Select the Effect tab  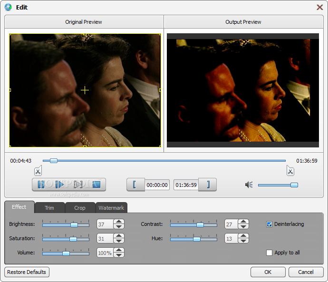[x=19, y=207]
